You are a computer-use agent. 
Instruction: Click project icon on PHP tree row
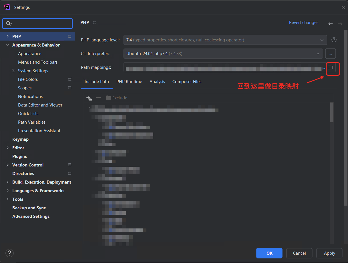coord(69,36)
